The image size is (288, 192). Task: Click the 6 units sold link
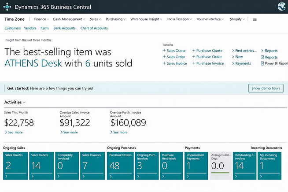[88, 63]
